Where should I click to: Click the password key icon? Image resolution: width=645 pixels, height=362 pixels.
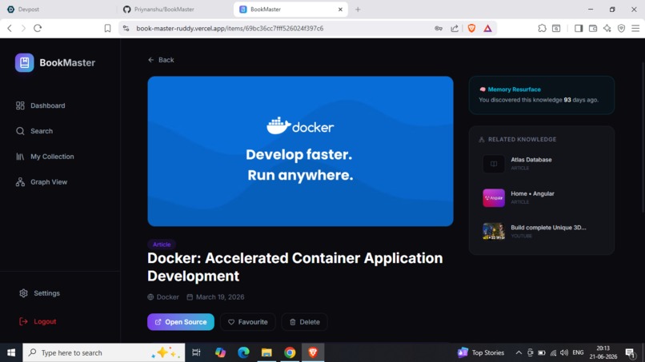[x=439, y=28]
